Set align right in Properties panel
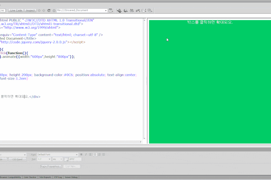This screenshot has height=180, width=271. click(99, 154)
